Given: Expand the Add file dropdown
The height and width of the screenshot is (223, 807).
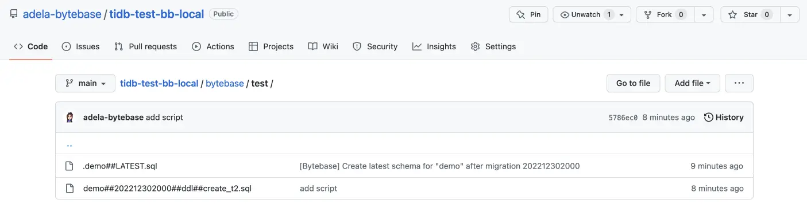Looking at the screenshot, I should click(x=692, y=83).
